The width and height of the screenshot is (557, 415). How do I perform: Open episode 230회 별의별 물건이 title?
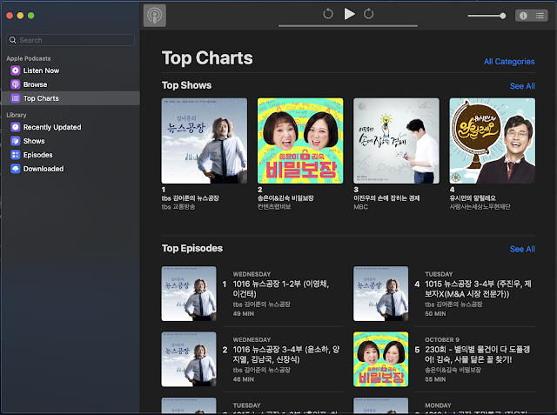click(478, 354)
